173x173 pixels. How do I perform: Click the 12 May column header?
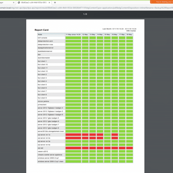tap(85, 35)
